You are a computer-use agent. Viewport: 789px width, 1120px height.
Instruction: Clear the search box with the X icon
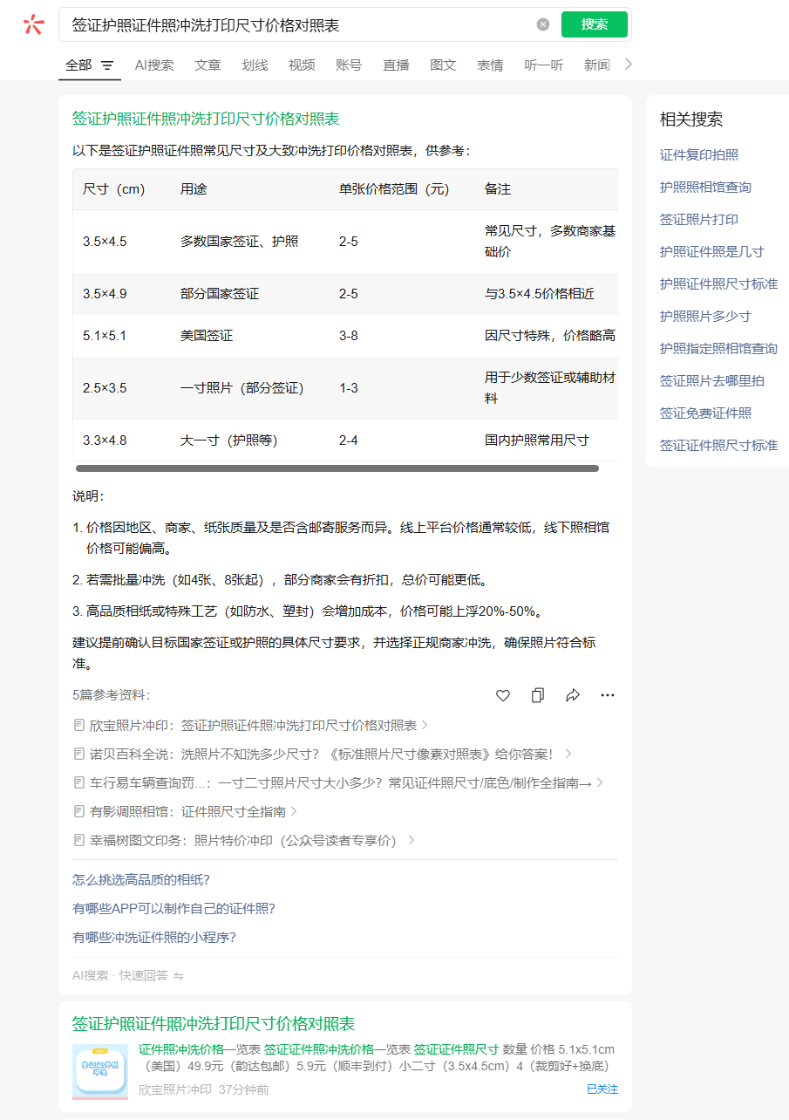pyautogui.click(x=543, y=24)
